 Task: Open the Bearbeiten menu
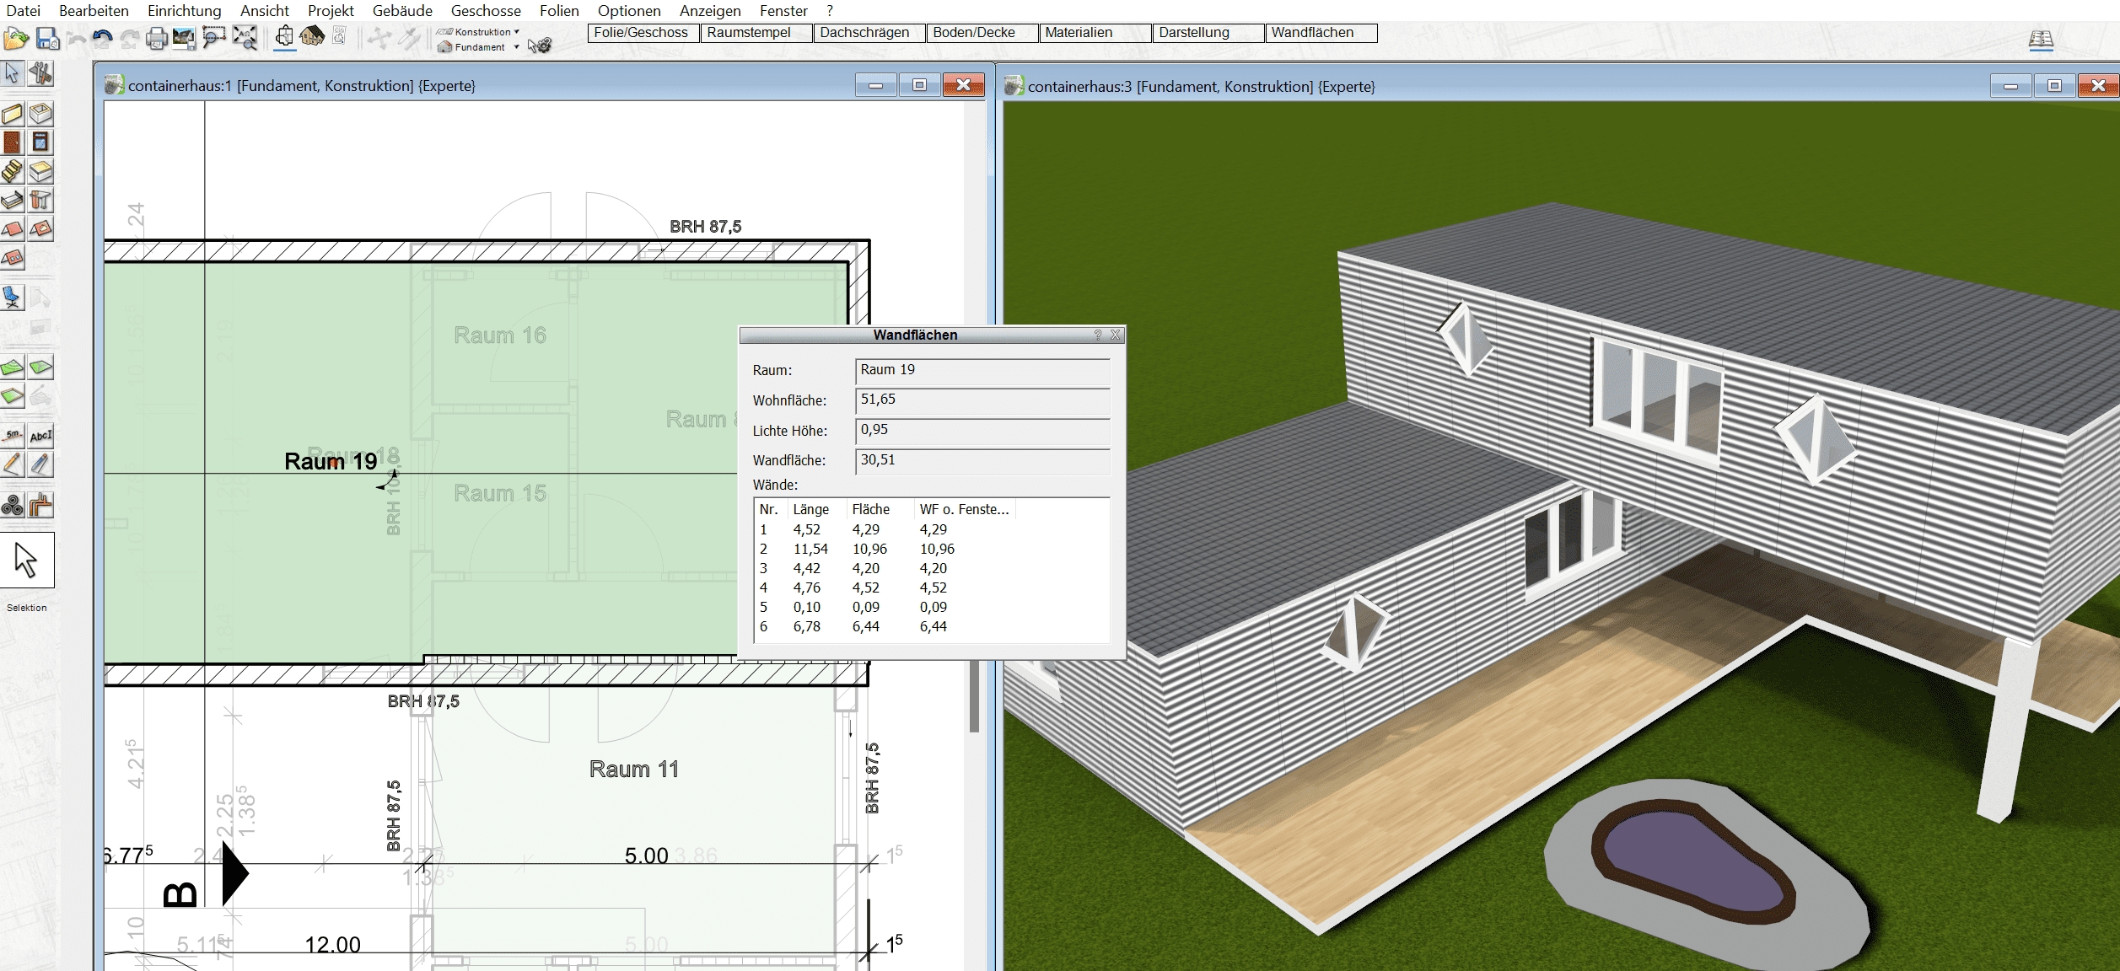pos(94,11)
